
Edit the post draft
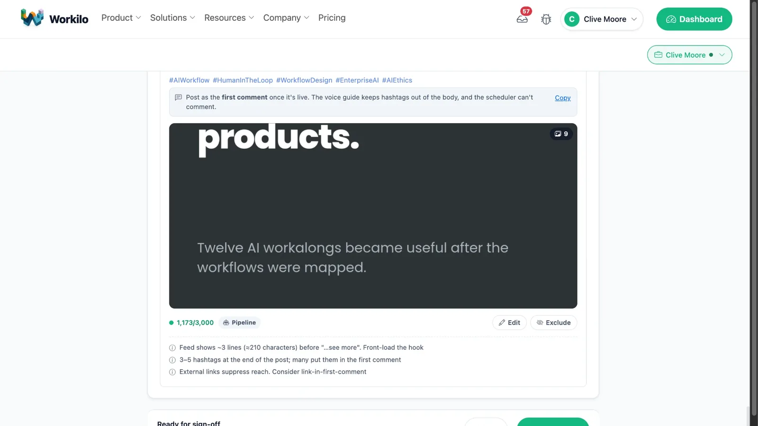pyautogui.click(x=509, y=323)
